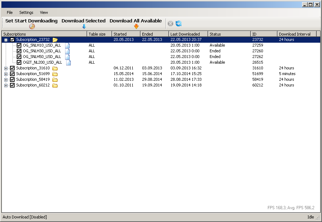Image resolution: width=322 pixels, height=222 pixels.
Task: Toggle the Subscription_60212 checkbox
Action: click(x=12, y=85)
